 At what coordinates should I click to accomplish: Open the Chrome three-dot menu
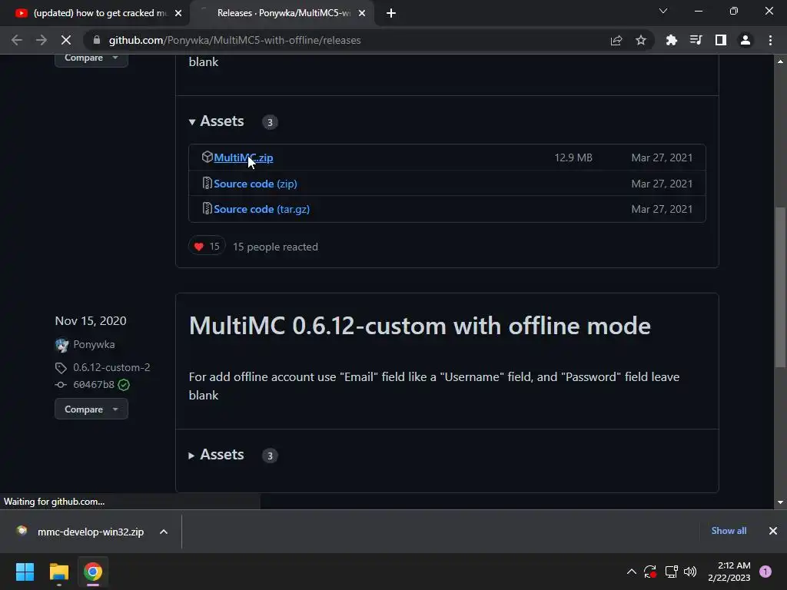point(770,40)
